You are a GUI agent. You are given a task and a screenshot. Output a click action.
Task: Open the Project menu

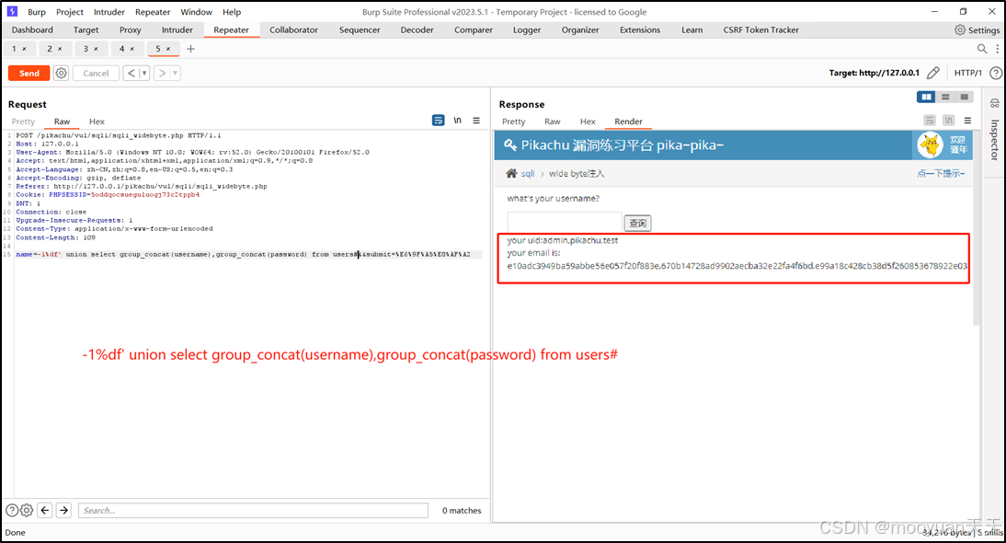[69, 12]
